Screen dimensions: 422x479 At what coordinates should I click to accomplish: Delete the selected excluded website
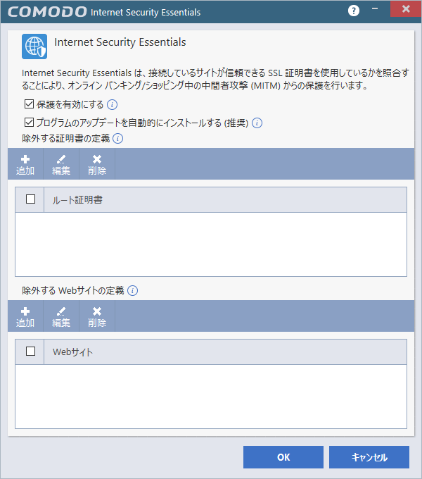[x=97, y=316]
